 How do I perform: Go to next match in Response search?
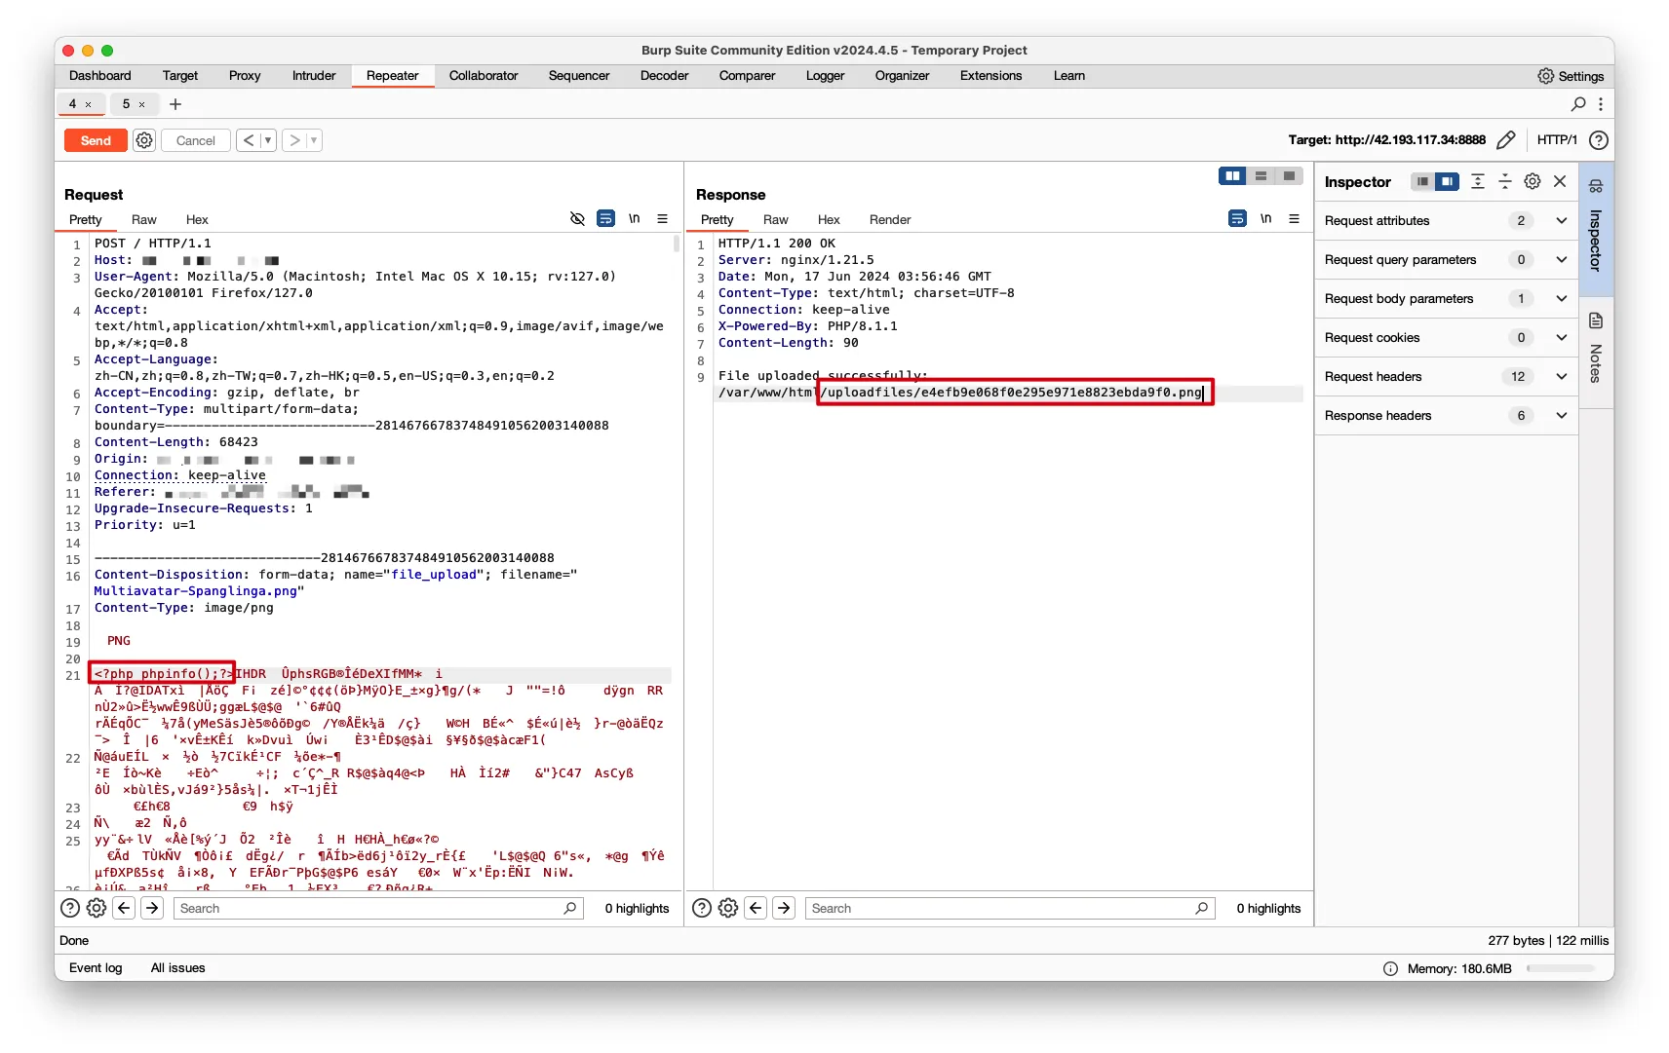pyautogui.click(x=784, y=908)
